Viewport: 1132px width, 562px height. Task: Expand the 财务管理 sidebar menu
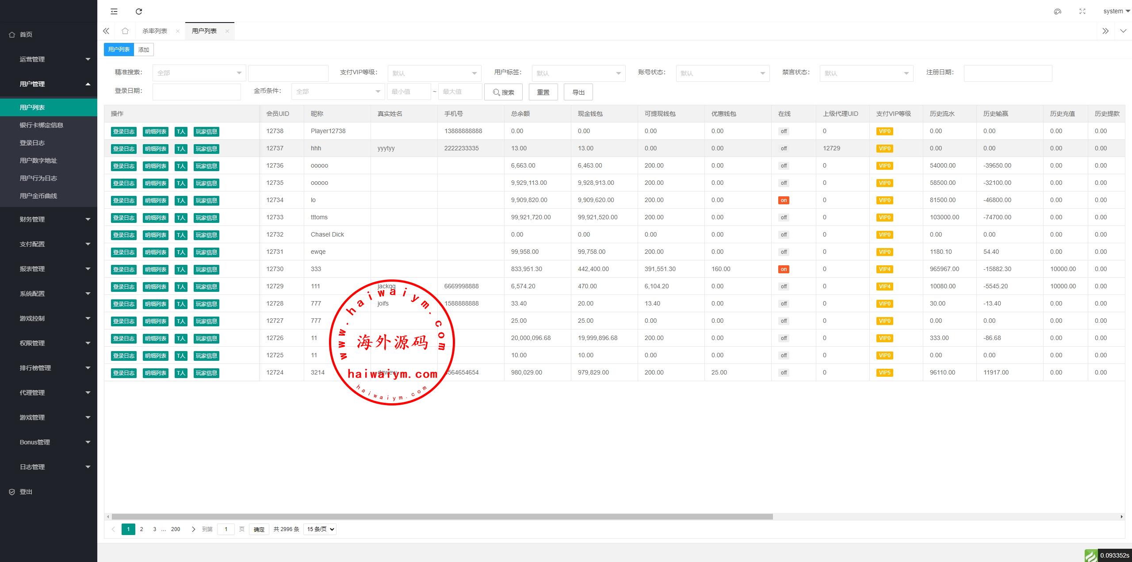[49, 219]
